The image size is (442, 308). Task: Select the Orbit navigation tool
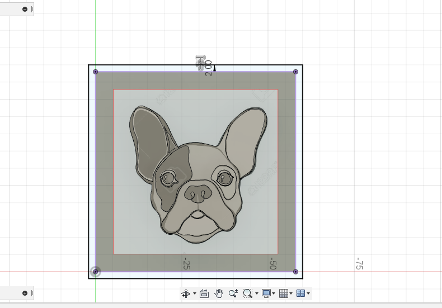click(186, 293)
